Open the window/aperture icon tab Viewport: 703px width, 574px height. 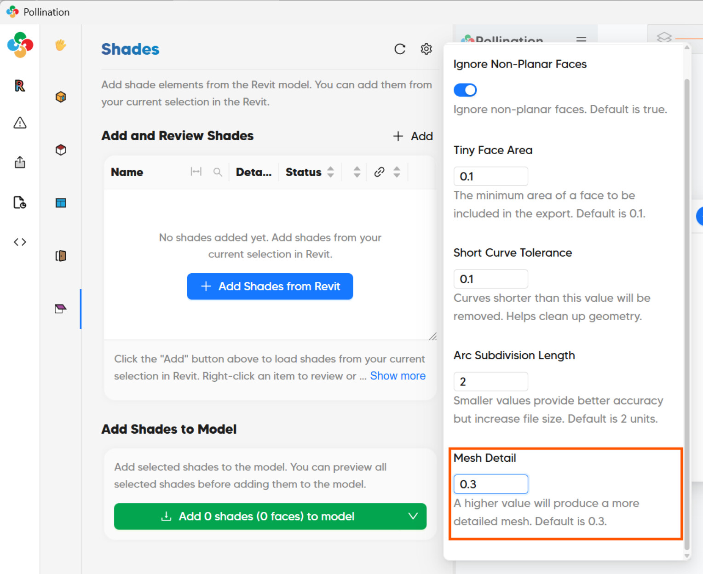[61, 203]
